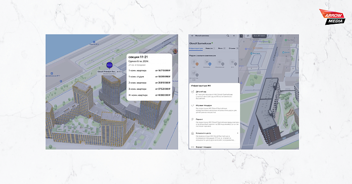This screenshot has width=352, height=184.
Task: Click the community center building icon
Action: click(x=192, y=133)
